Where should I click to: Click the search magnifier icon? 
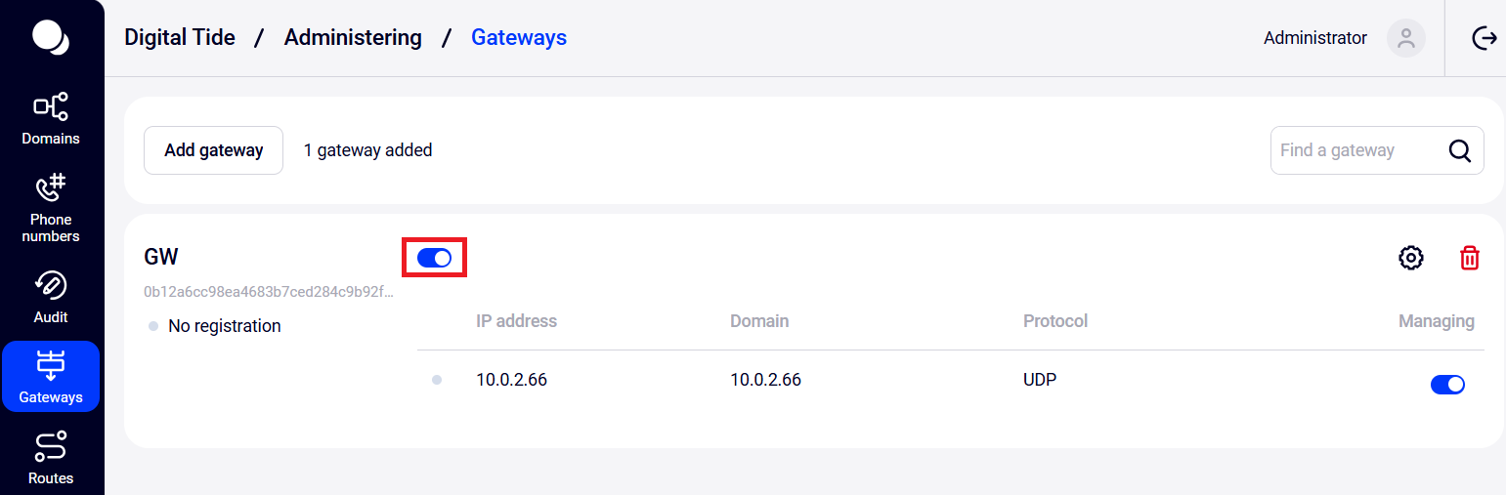[x=1460, y=150]
